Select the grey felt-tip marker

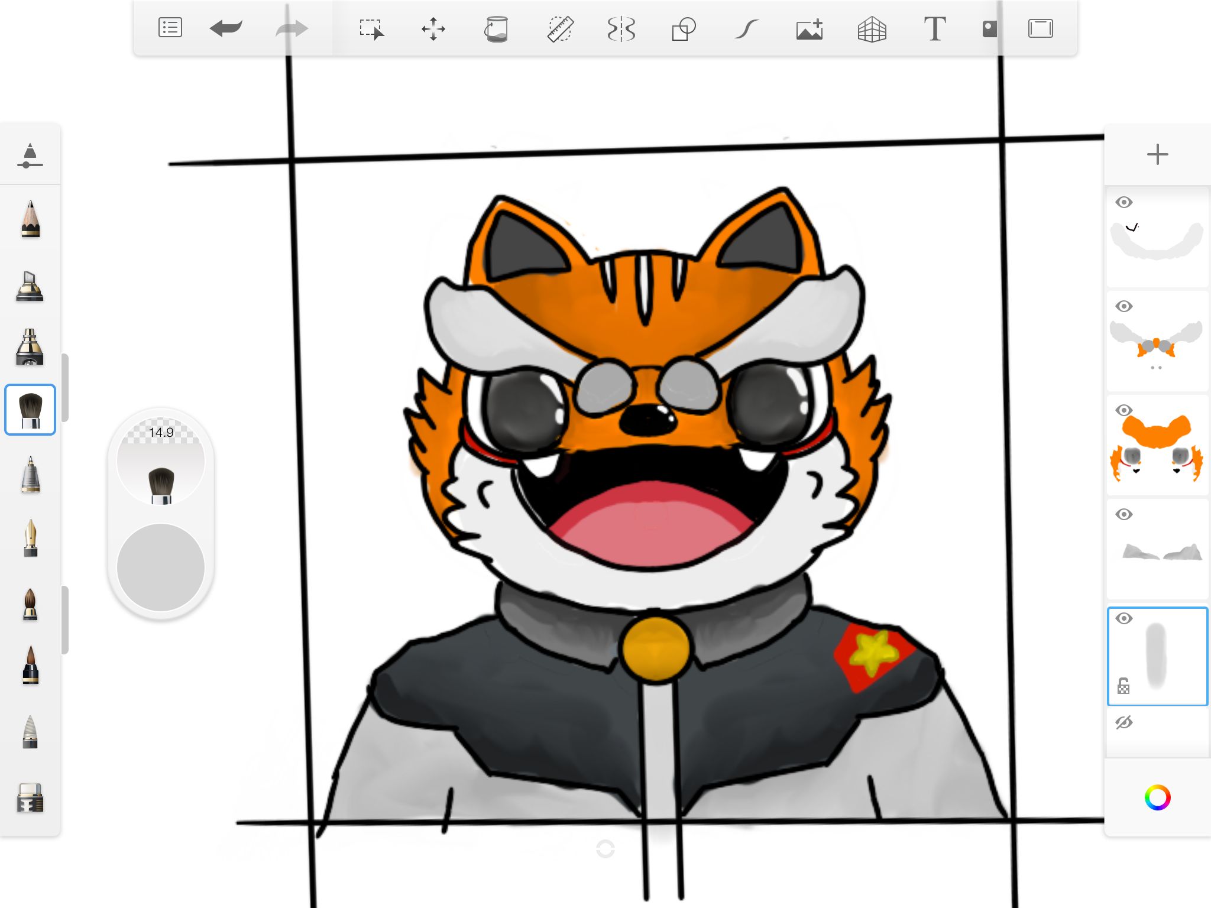point(30,732)
